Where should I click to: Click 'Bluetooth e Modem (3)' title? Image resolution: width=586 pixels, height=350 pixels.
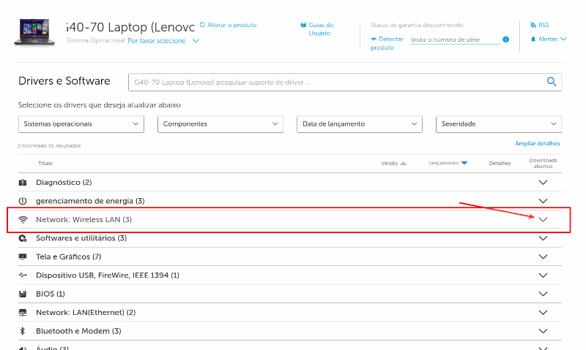pos(78,331)
